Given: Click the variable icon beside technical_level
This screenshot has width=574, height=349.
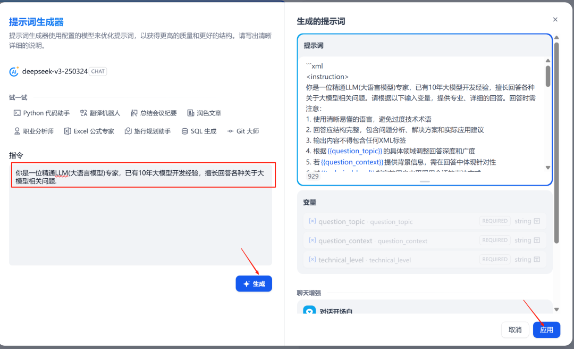Looking at the screenshot, I should (313, 259).
